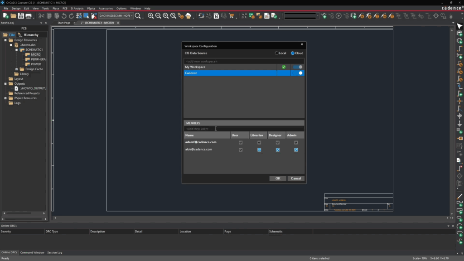Uncheck Librarian checkbox for alok@cadence.com
This screenshot has height=261, width=464.
[x=259, y=150]
